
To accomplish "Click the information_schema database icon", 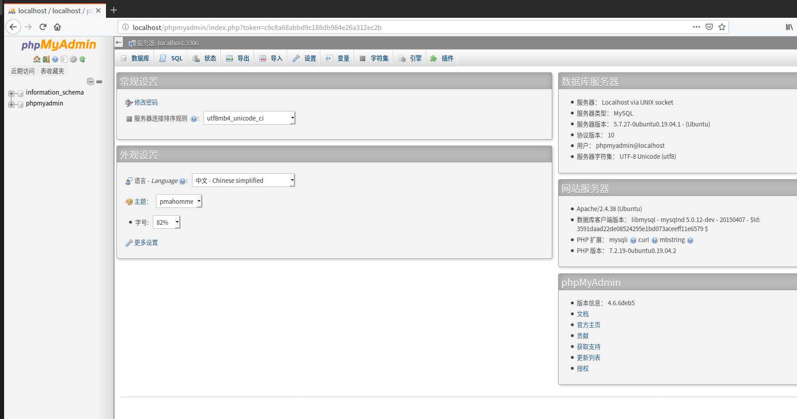I will (20, 93).
